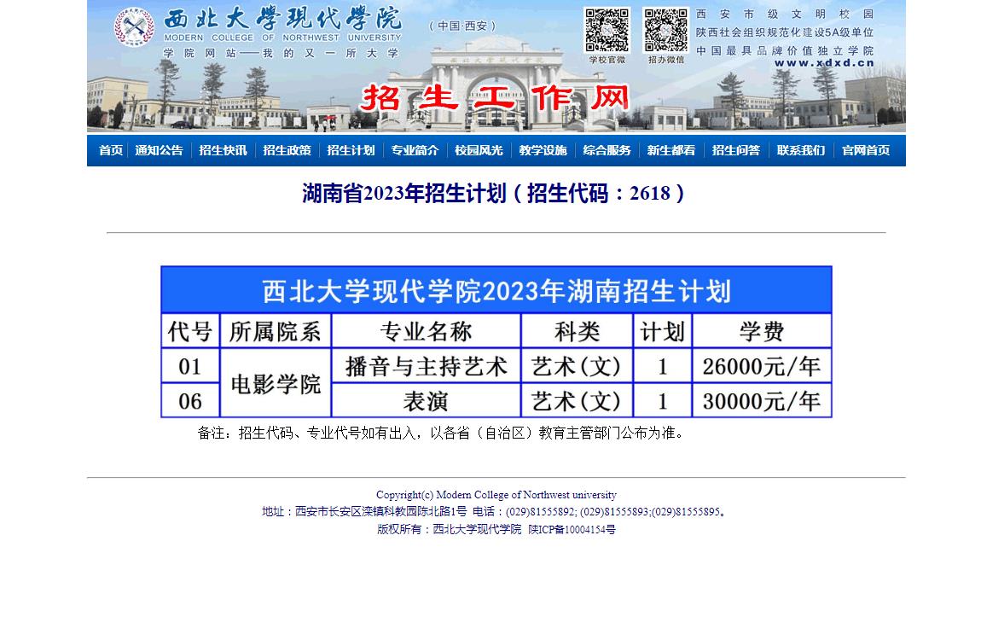981x640 pixels.
Task: Click the www.xdxd.cn website address
Action: tap(824, 62)
